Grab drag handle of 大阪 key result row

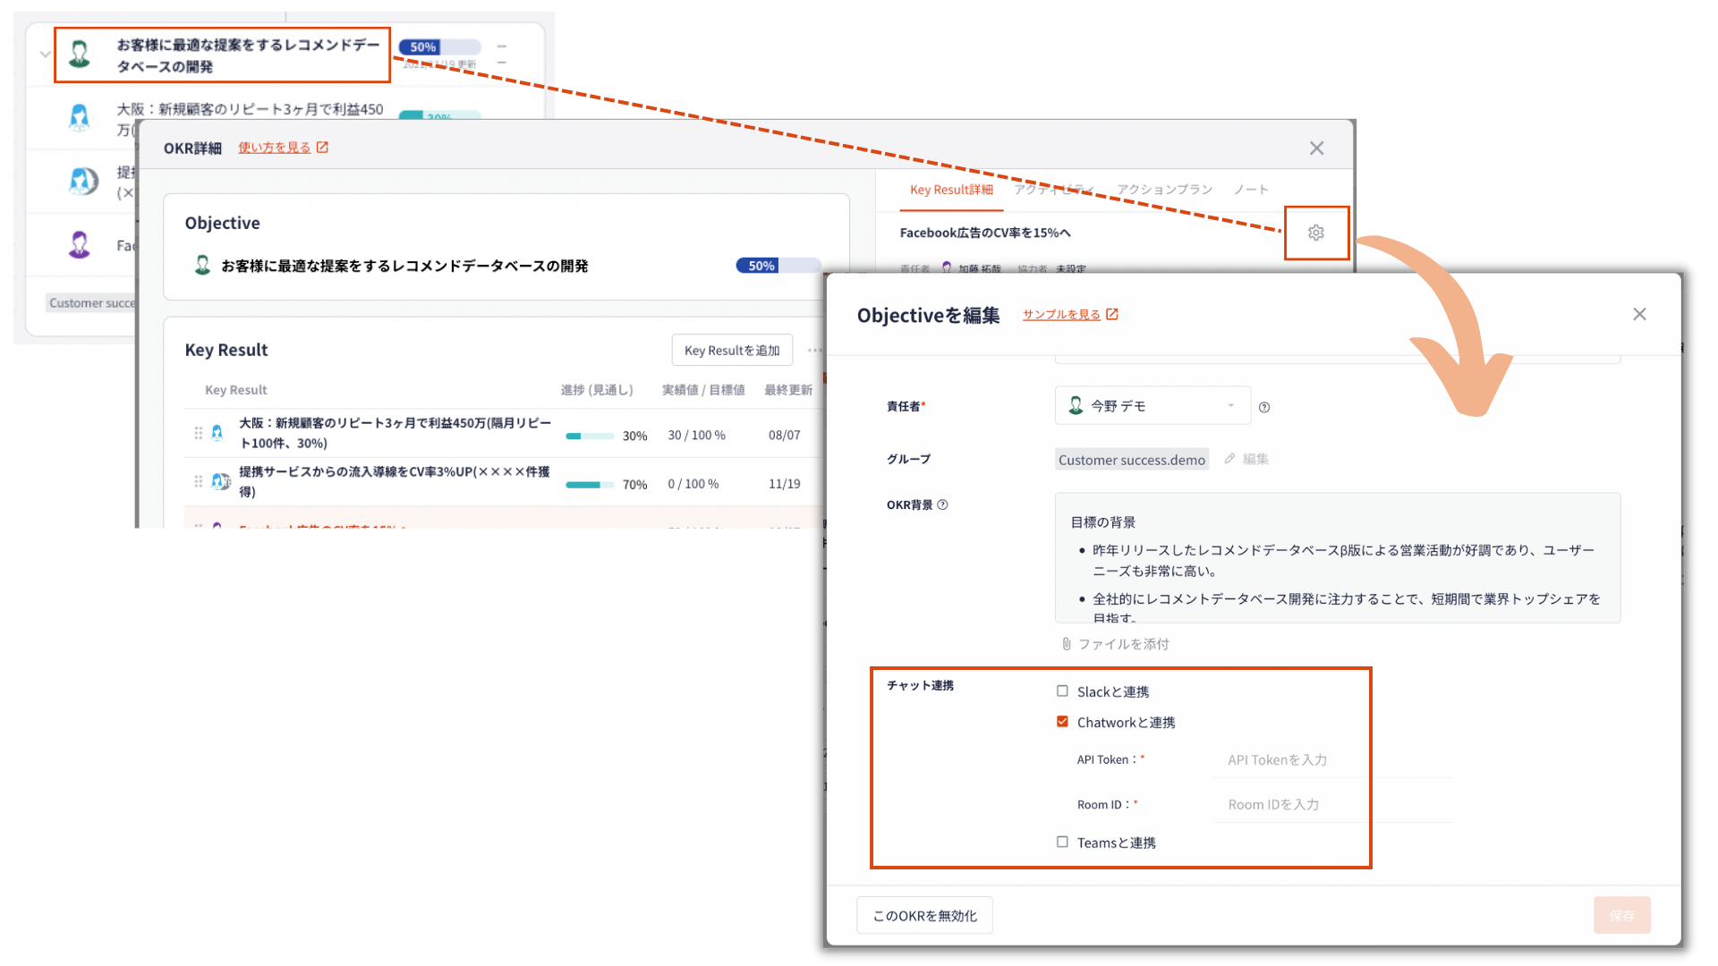[x=198, y=433]
